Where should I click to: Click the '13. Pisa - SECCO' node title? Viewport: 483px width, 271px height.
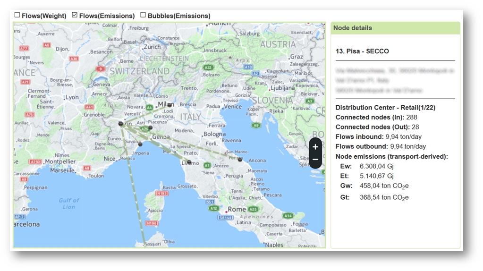point(362,51)
